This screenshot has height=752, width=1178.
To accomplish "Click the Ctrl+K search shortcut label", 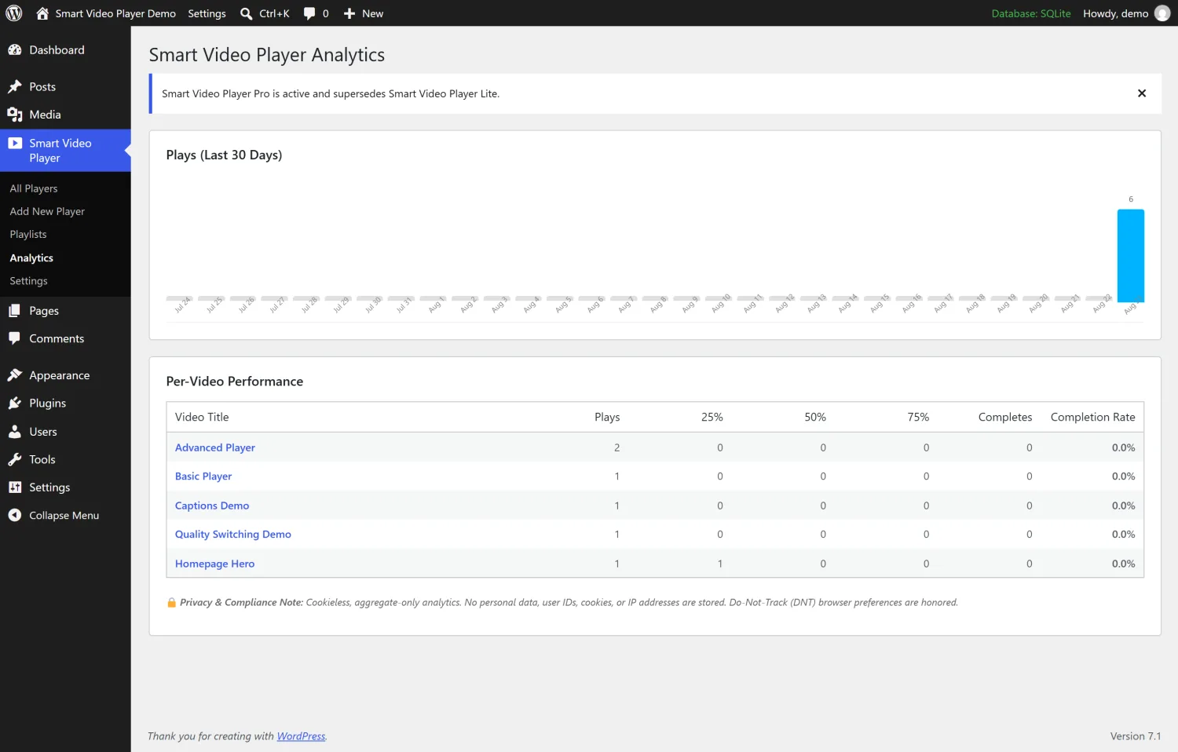I will [x=274, y=13].
